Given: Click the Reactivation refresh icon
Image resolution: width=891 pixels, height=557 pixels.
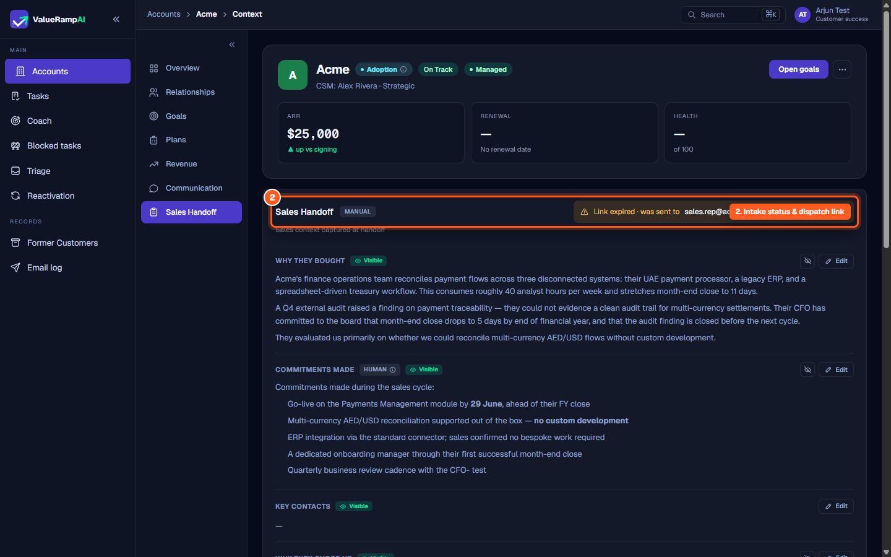Looking at the screenshot, I should coord(15,196).
